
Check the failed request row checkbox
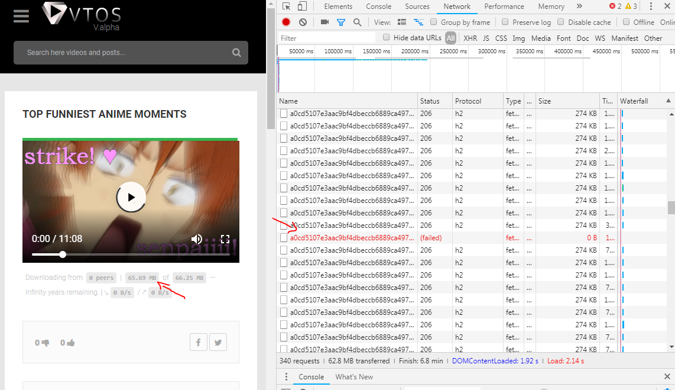tap(283, 238)
